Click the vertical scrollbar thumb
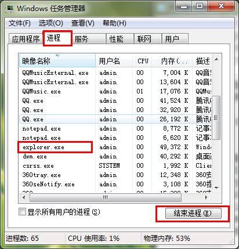239x249 pixels. click(216, 118)
